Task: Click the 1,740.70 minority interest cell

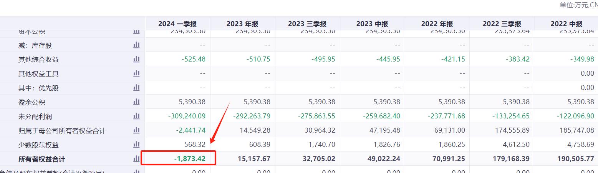Action: click(x=322, y=145)
